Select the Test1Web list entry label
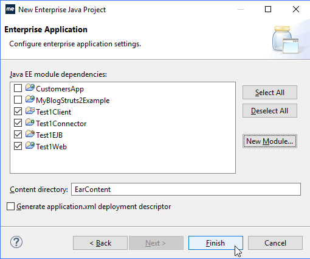This screenshot has width=310, height=259. pyautogui.click(x=51, y=147)
